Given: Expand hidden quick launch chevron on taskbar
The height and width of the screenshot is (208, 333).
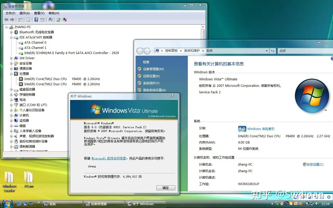Looking at the screenshot, I should [39, 202].
